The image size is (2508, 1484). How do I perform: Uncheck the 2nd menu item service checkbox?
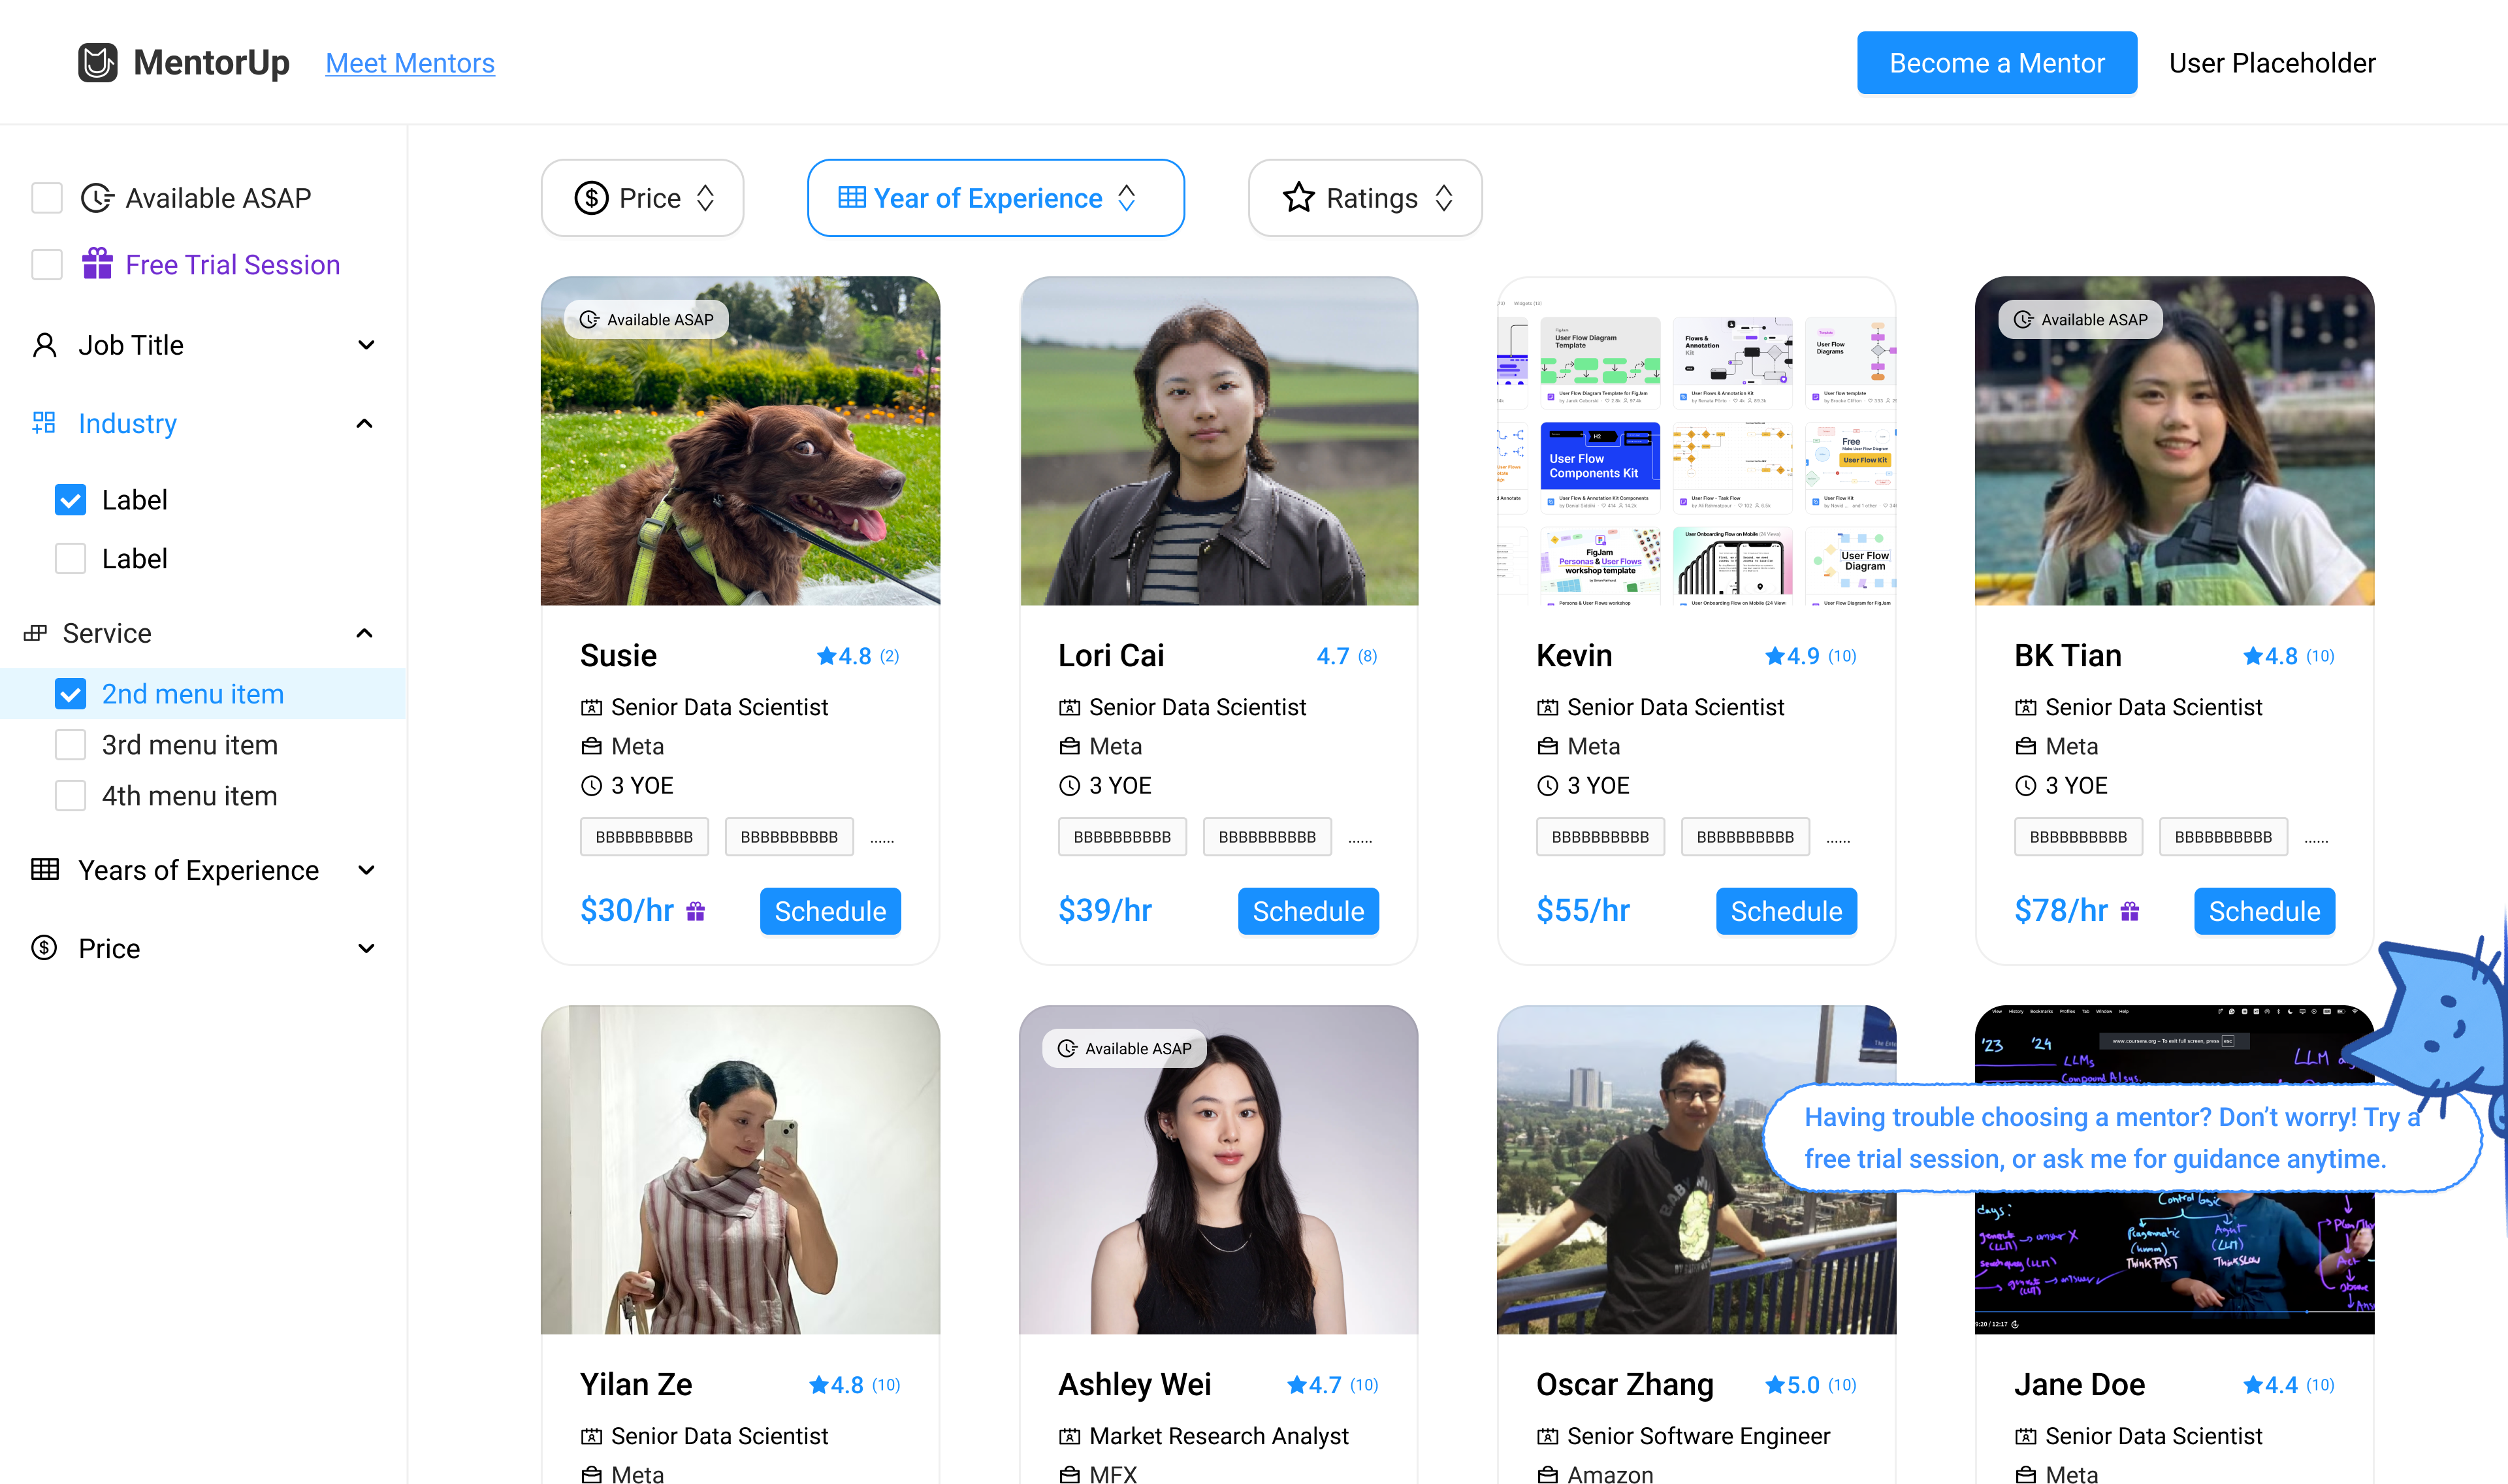70,694
